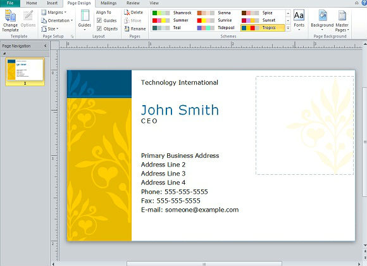Open the page Size dropdown
The width and height of the screenshot is (367, 266).
pyautogui.click(x=50, y=29)
